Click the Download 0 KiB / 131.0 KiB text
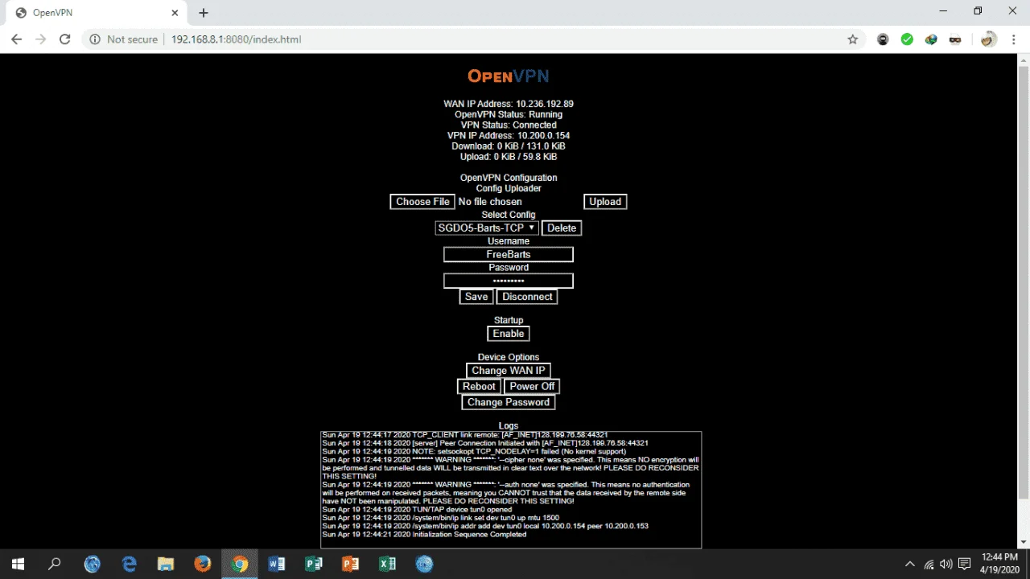This screenshot has width=1030, height=579. click(509, 146)
